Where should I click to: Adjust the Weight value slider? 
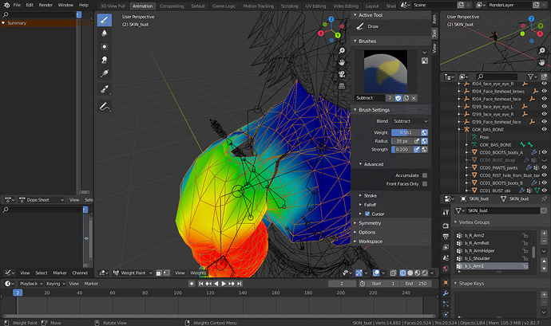click(406, 132)
